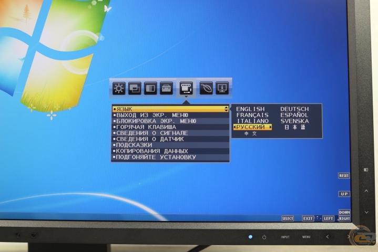Select БЛОКИРОВКА ЭКР. МЕНЮ entry
The image size is (378, 252).
(x=170, y=121)
